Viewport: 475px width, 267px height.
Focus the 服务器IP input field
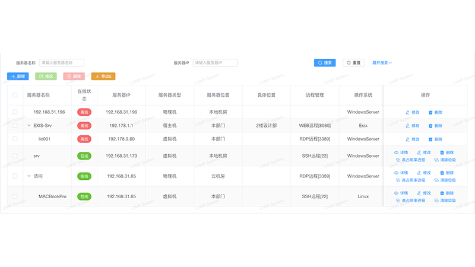pos(215,63)
